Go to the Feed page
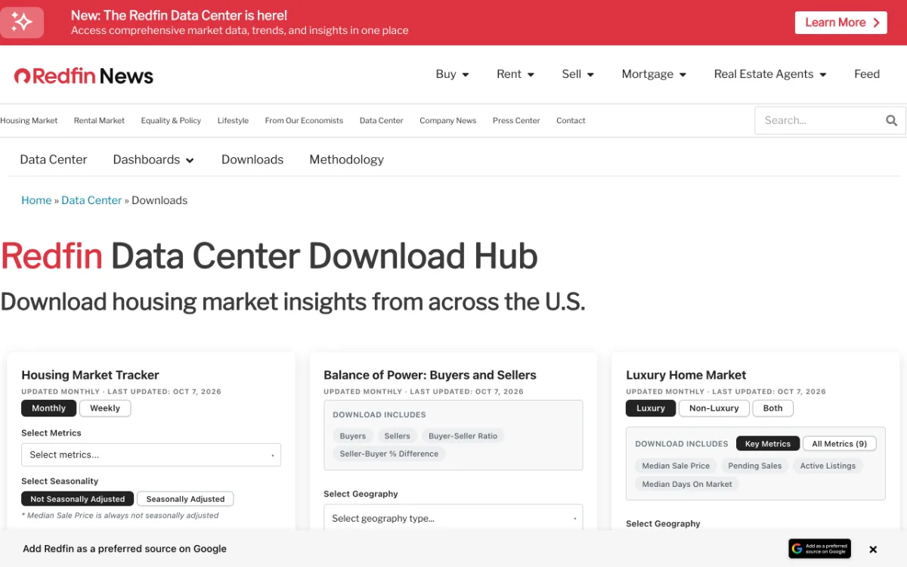Screen dimensions: 907x567 pyautogui.click(x=867, y=74)
